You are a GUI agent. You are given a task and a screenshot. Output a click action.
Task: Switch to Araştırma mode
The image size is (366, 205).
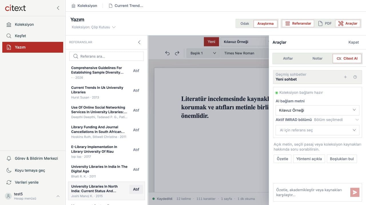[265, 24]
